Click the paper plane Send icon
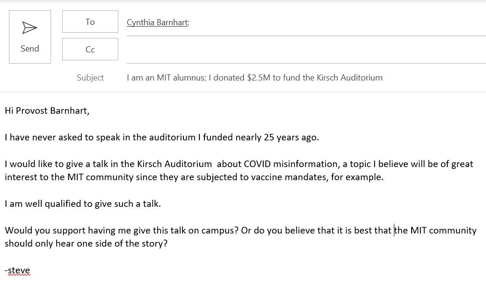The height and width of the screenshot is (285, 486). pyautogui.click(x=29, y=28)
